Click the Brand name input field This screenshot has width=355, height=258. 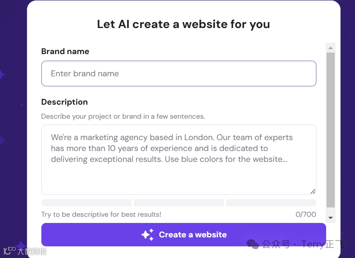coord(178,74)
